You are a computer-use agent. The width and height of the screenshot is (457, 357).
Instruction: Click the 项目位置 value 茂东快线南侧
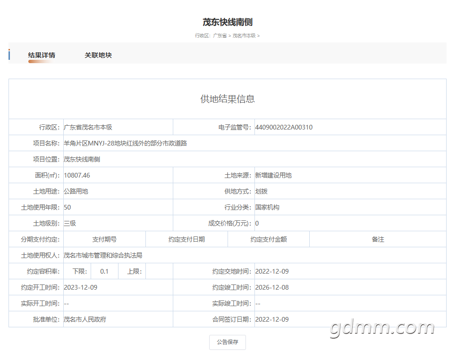[x=82, y=159]
